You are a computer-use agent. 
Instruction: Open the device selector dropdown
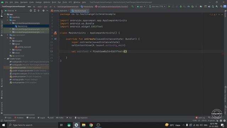[157, 6]
